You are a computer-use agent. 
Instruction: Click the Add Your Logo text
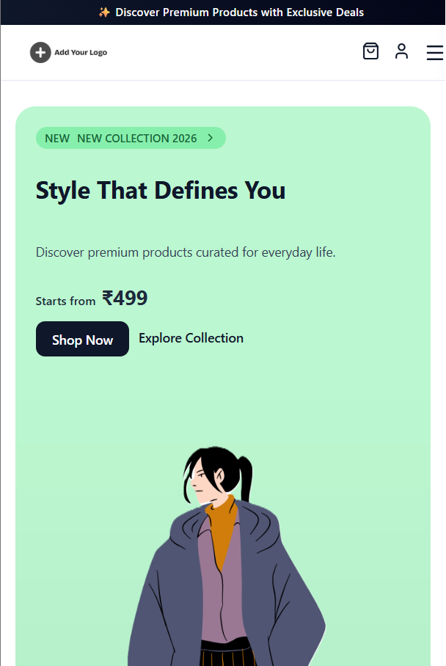81,52
